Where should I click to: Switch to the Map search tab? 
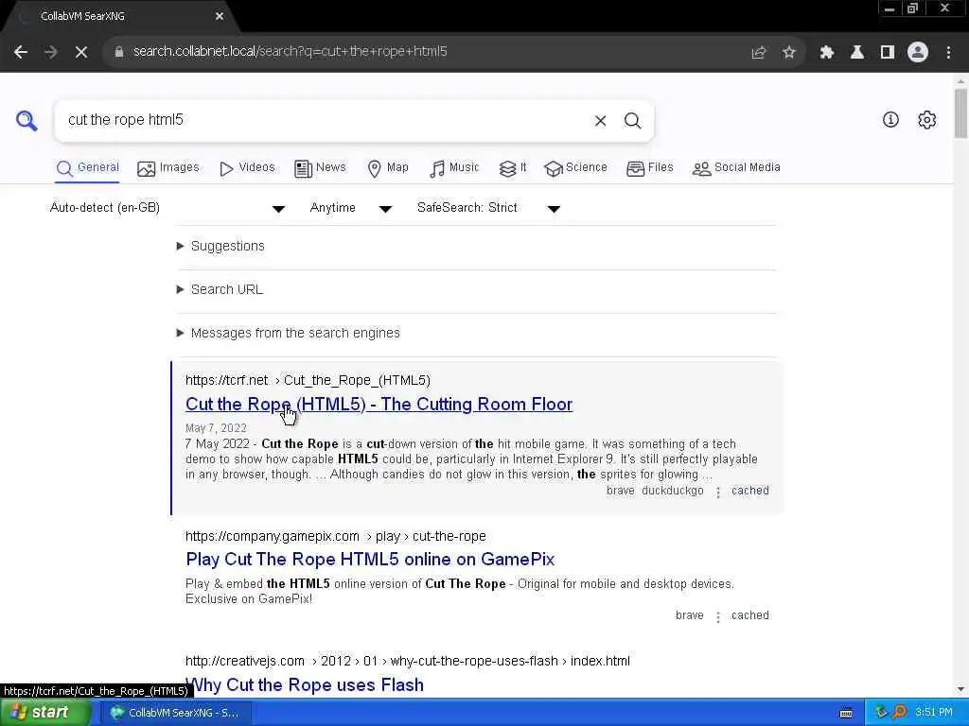coord(388,168)
